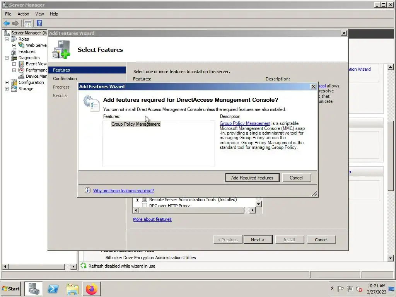
Task: Click the Action Center flag tray icon
Action: click(x=340, y=288)
